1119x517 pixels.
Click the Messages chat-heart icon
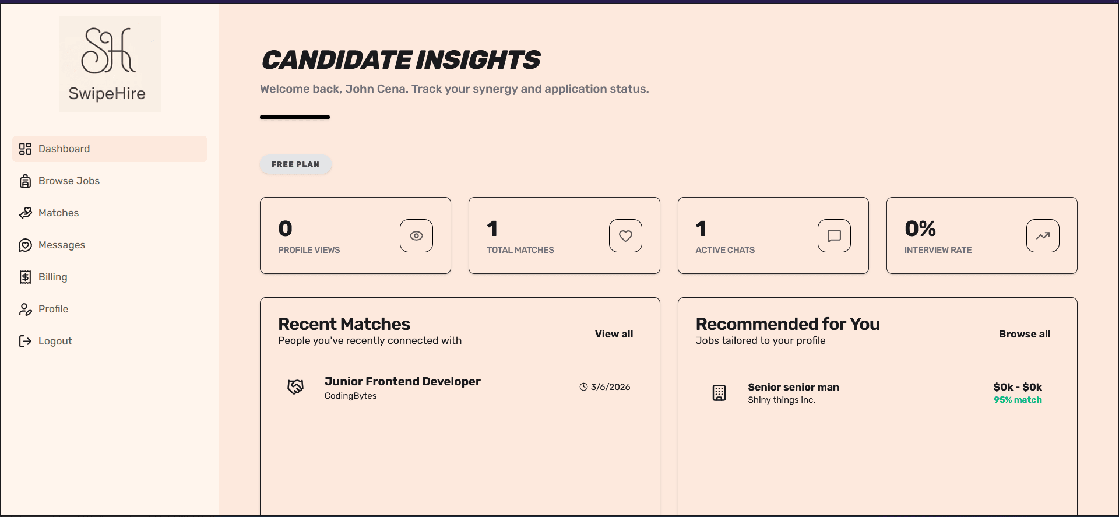pos(25,245)
